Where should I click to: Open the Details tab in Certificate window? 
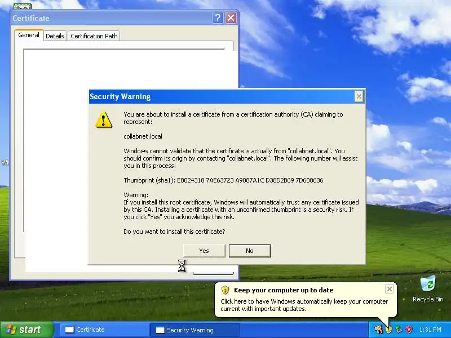[x=55, y=36]
